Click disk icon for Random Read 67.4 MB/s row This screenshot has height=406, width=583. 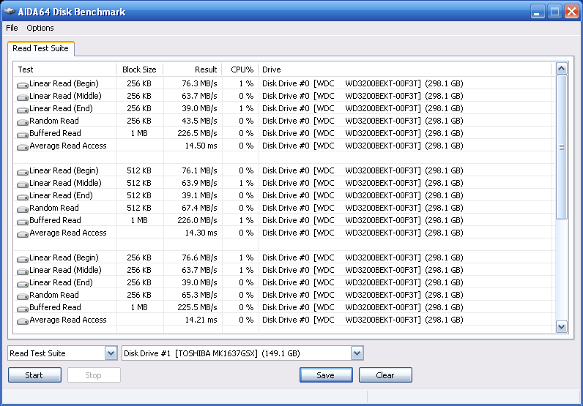[23, 208]
